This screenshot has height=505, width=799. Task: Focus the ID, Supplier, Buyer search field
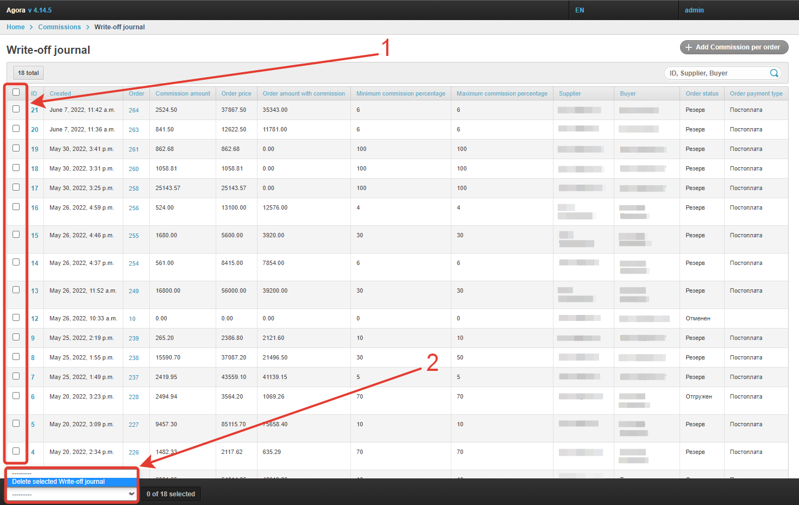click(717, 73)
